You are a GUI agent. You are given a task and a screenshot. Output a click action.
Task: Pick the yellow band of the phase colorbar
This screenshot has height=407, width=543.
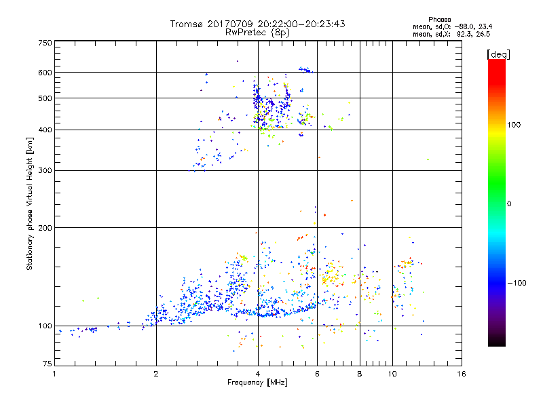[497, 133]
